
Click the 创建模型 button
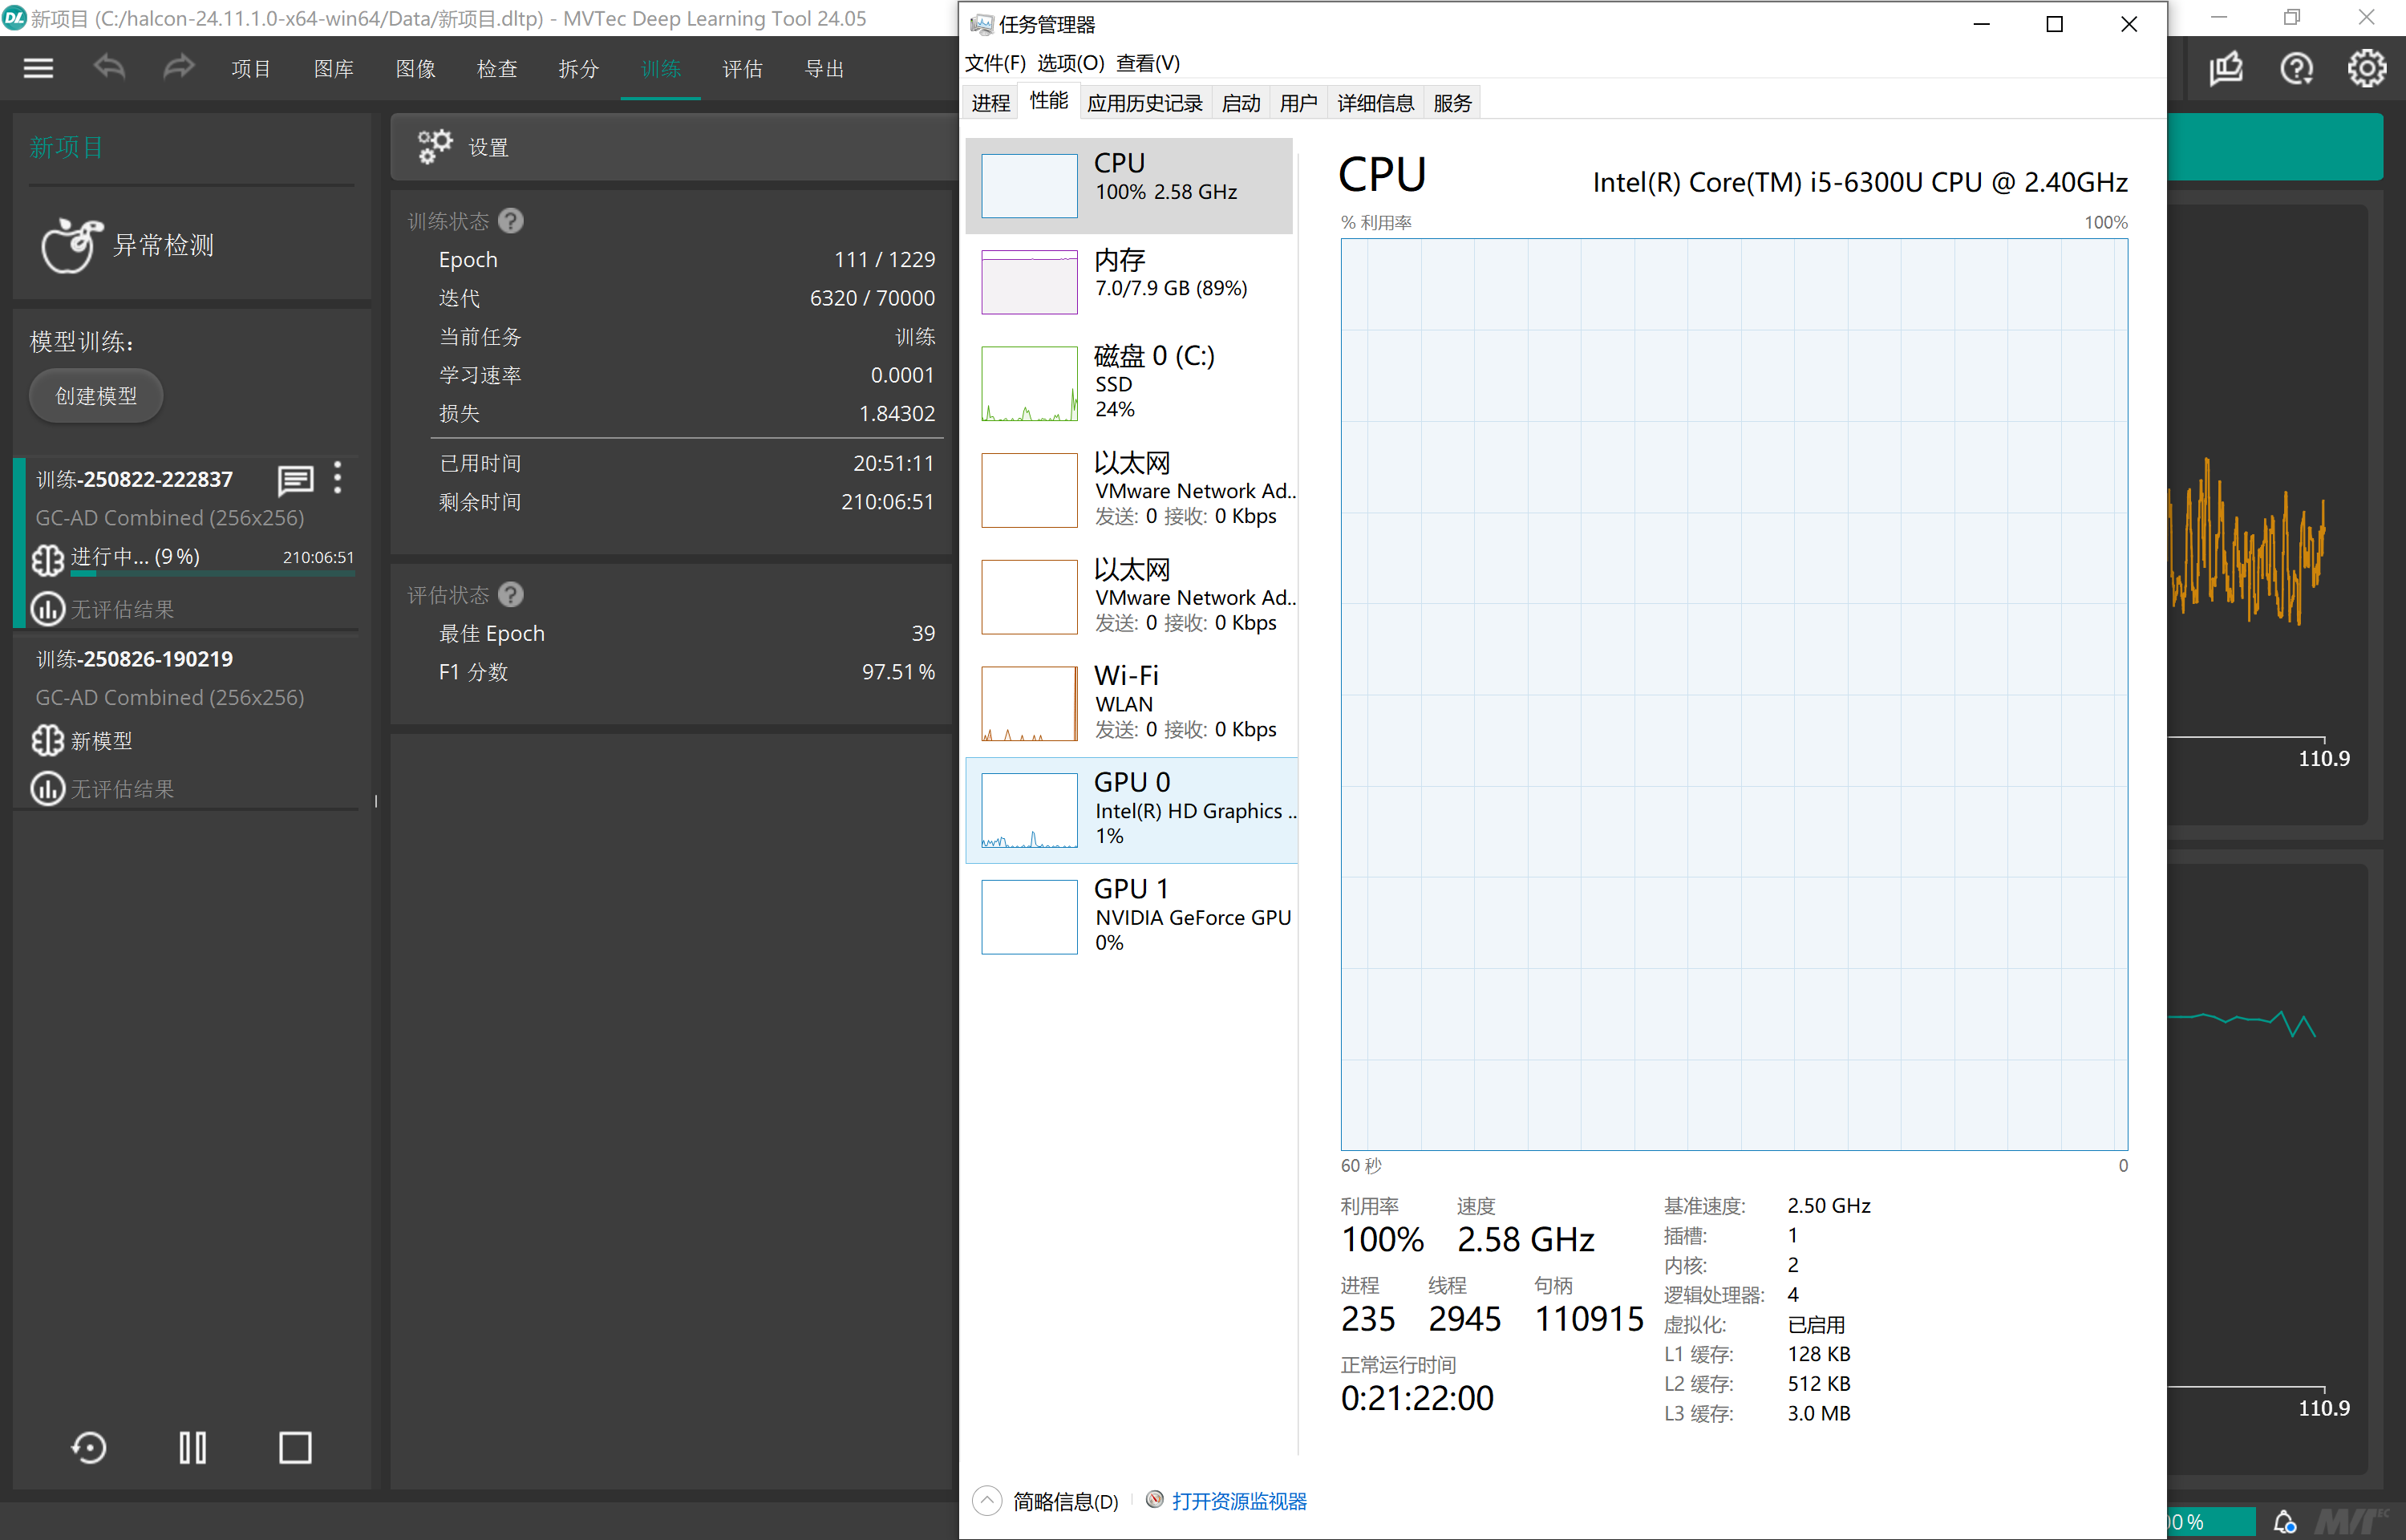tap(96, 396)
